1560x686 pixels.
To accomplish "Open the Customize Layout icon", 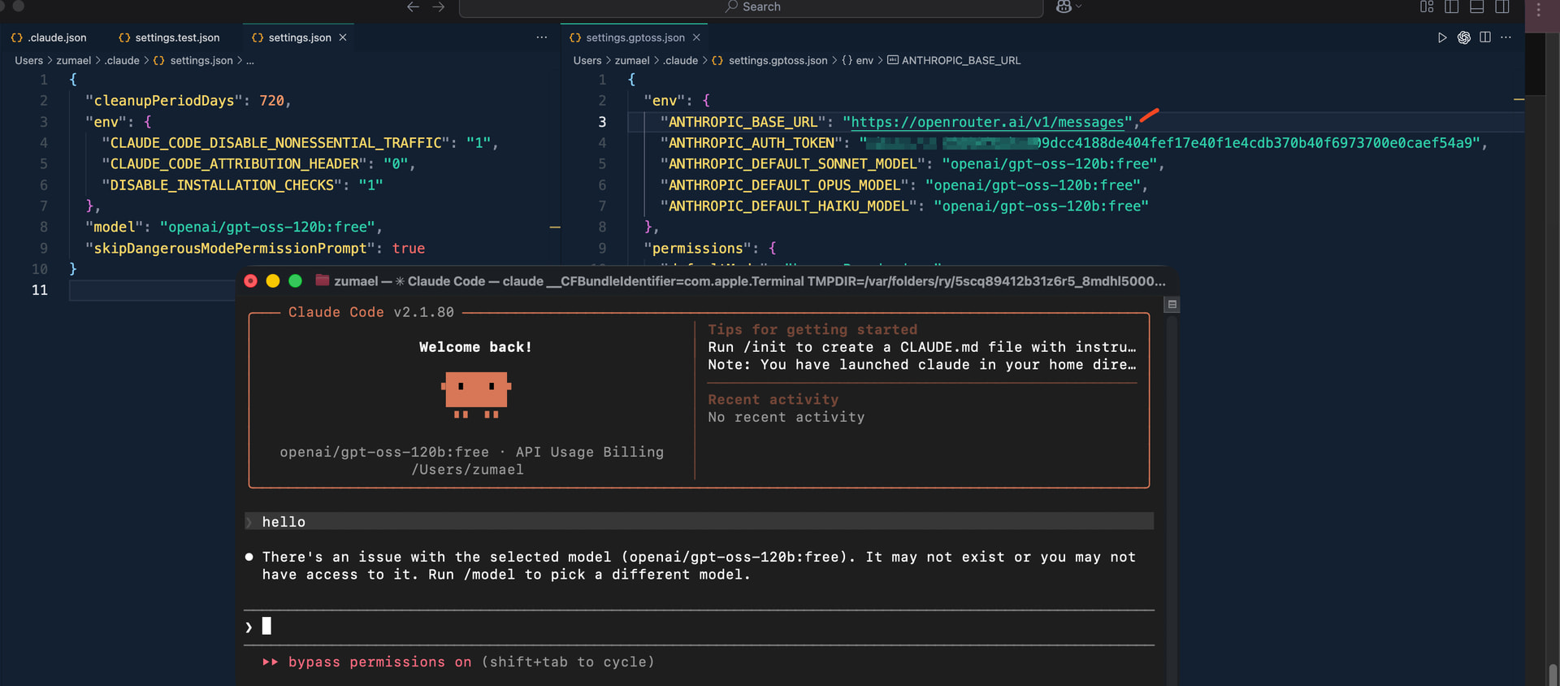I will [x=1427, y=7].
